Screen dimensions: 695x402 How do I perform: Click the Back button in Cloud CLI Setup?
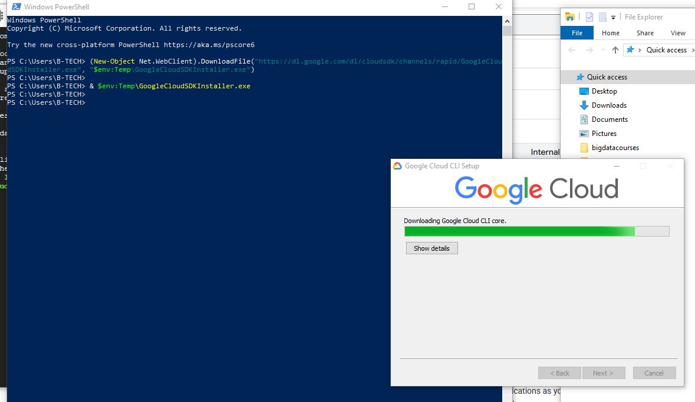(x=559, y=373)
